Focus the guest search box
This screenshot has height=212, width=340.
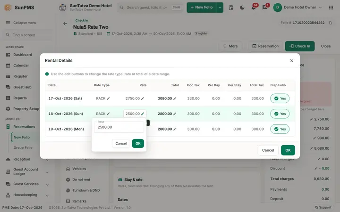tap(151, 8)
